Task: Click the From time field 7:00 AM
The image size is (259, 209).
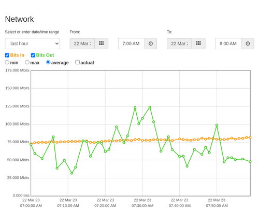Action: click(132, 44)
